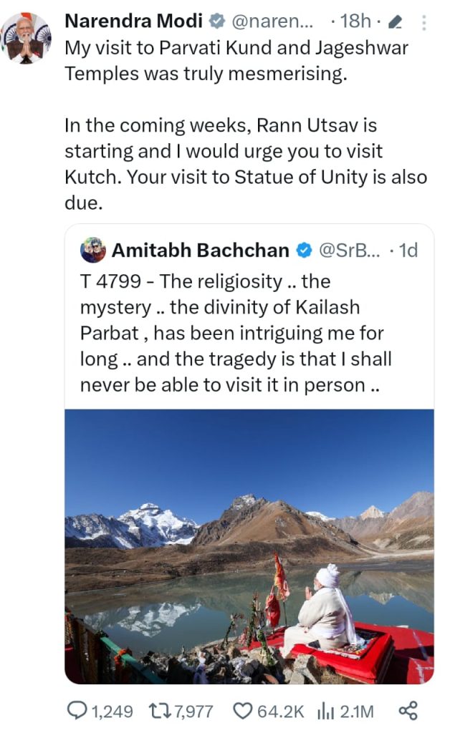Viewport: 450px width, 733px height.
Task: Open Narendra Modi's profile picture
Action: pyautogui.click(x=26, y=39)
